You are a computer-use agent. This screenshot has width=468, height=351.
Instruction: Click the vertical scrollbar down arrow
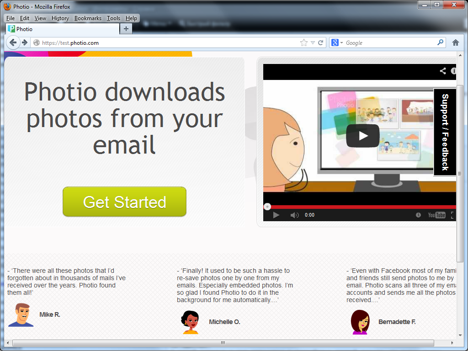point(460,335)
